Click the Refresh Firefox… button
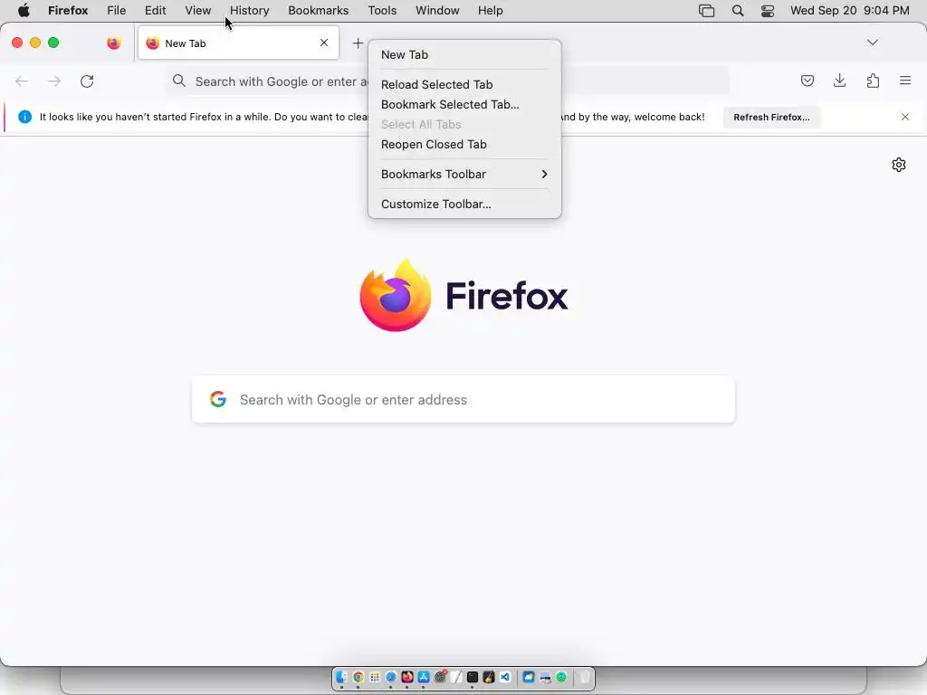This screenshot has width=927, height=695. pos(771,117)
